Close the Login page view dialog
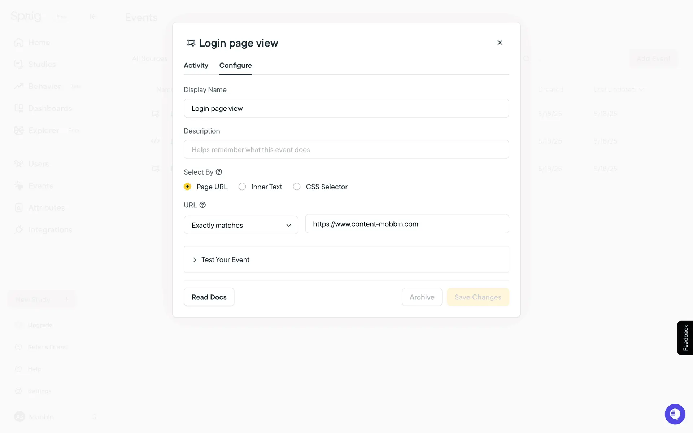The width and height of the screenshot is (693, 433). (500, 43)
